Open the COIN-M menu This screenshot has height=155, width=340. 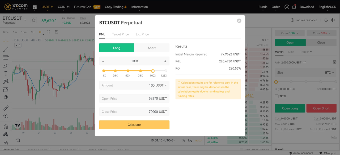pyautogui.click(x=64, y=7)
